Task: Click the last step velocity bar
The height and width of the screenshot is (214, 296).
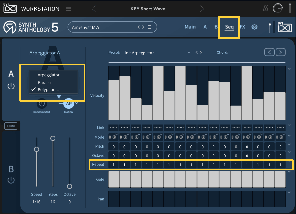Action: 280,106
